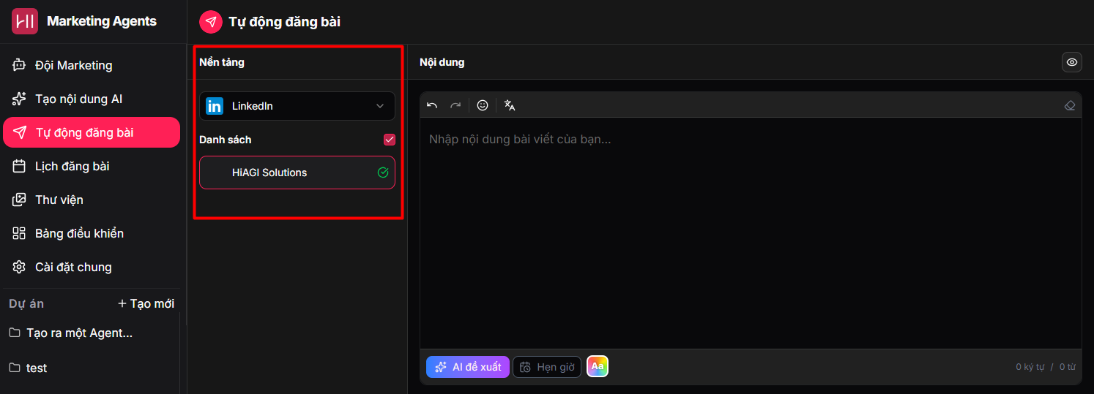Clear content with the eraser icon
Screen dimensions: 1094x394
click(x=1070, y=105)
